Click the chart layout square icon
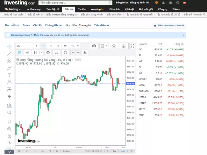 102,46
